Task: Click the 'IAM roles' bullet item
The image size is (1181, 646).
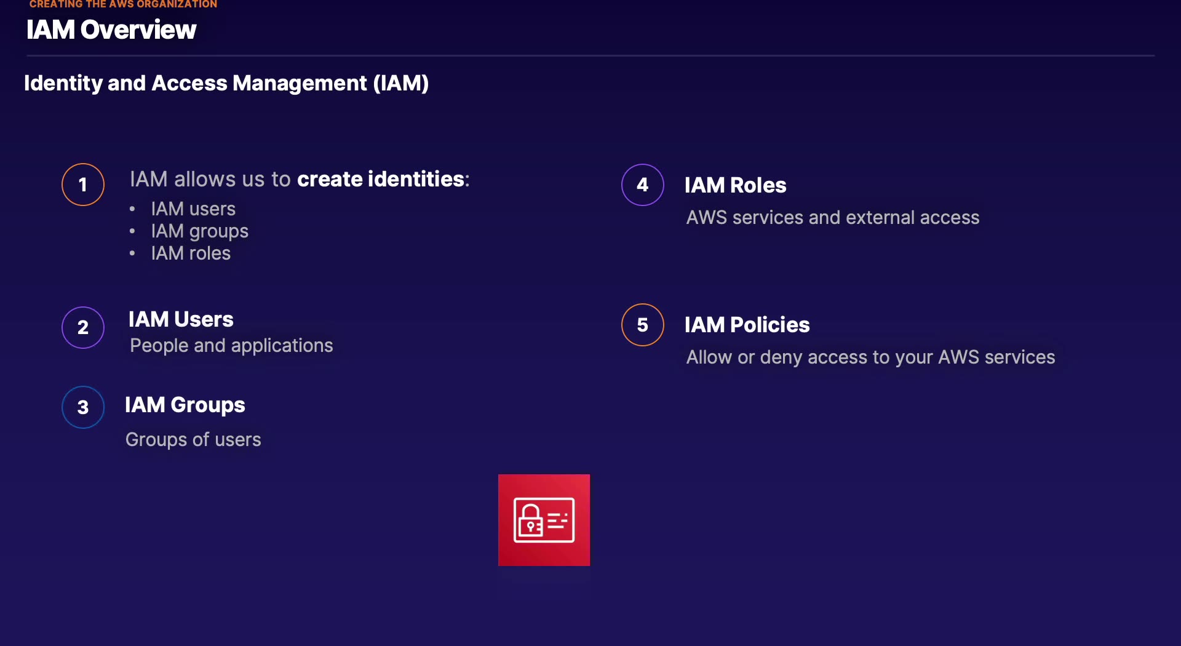Action: pyautogui.click(x=191, y=253)
